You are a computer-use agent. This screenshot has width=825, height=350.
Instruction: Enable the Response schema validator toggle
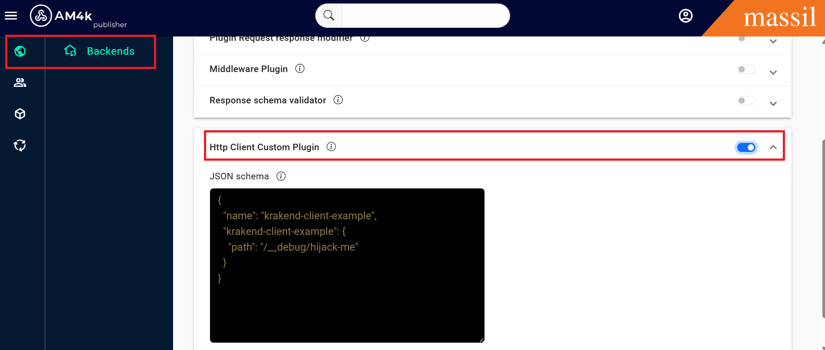(746, 101)
